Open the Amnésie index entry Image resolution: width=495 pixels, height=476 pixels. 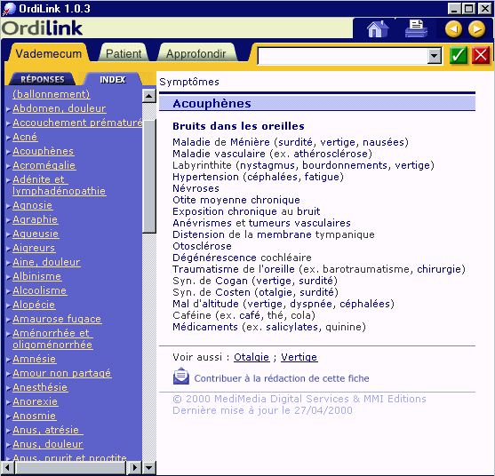coord(35,359)
